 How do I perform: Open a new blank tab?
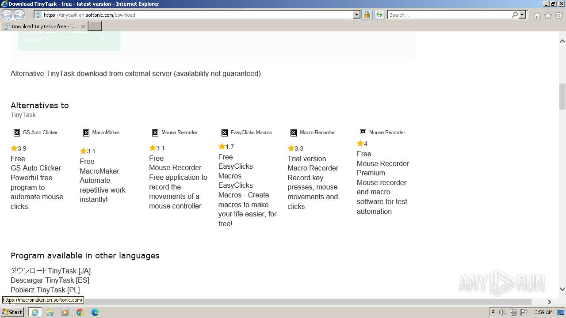(95, 26)
